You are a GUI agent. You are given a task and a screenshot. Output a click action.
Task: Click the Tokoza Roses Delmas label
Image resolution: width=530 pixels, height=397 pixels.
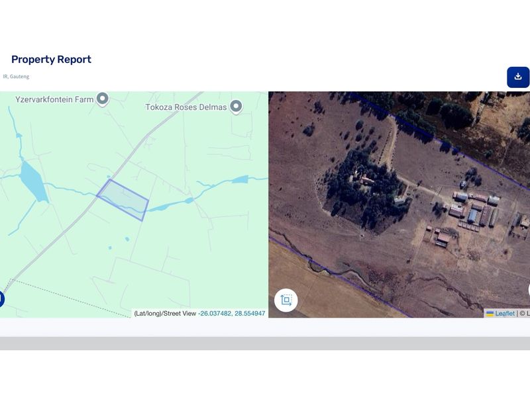coord(185,107)
